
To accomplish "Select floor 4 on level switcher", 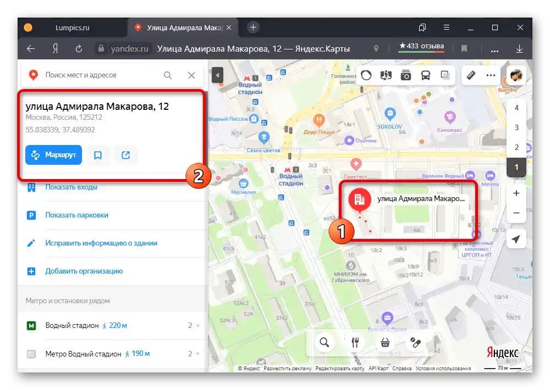I will (x=516, y=108).
